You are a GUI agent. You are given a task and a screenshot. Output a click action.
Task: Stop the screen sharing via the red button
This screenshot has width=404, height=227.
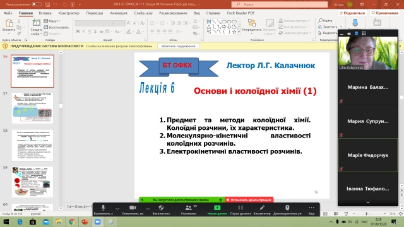249,200
